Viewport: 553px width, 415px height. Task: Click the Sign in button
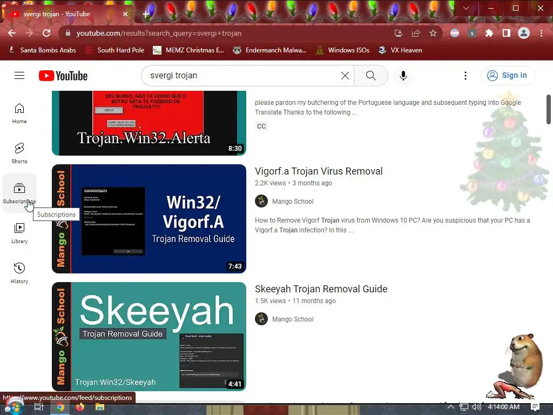pos(508,75)
